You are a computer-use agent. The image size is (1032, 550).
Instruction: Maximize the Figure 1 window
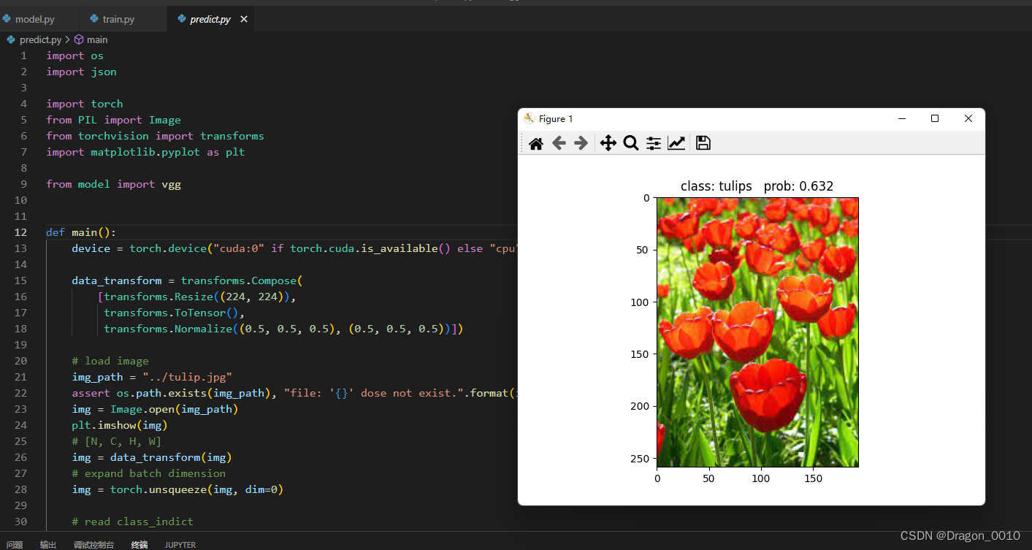pyautogui.click(x=935, y=118)
